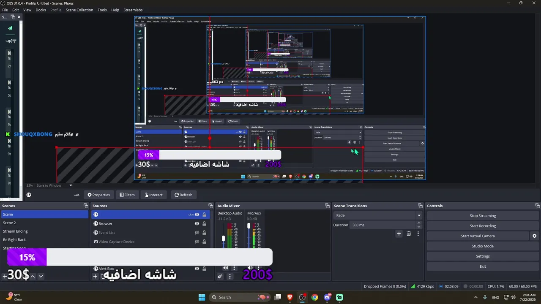This screenshot has width=541, height=304.
Task: Undock the Scenes panel
Action: pos(86,206)
